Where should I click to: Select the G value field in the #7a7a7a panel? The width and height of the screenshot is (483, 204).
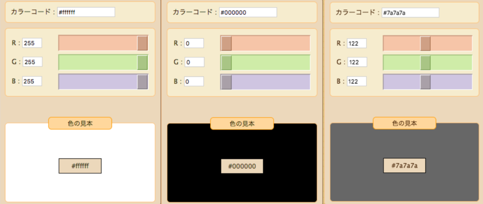tap(357, 62)
